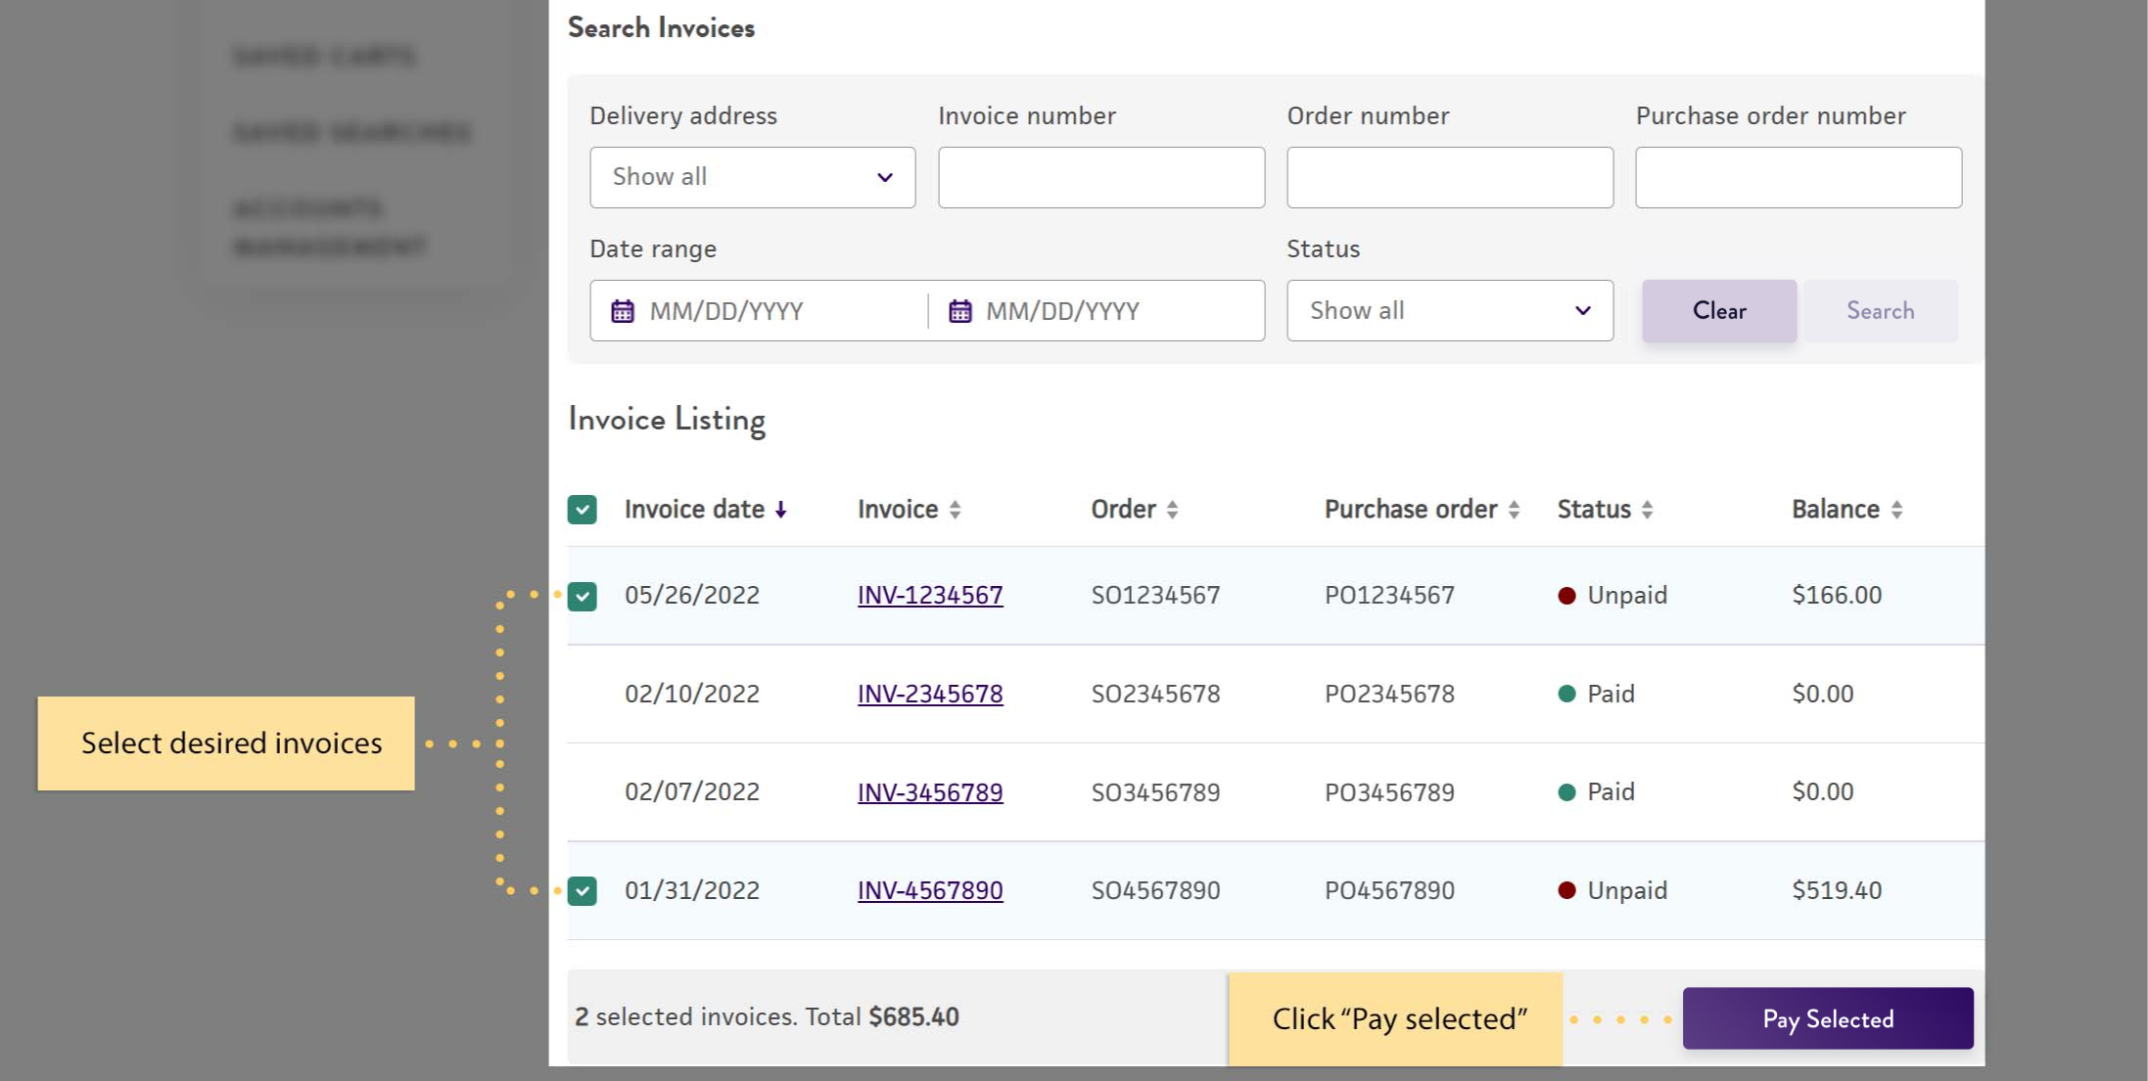
Task: Uncheck the INV-1234567 invoice checkbox
Action: 583,594
